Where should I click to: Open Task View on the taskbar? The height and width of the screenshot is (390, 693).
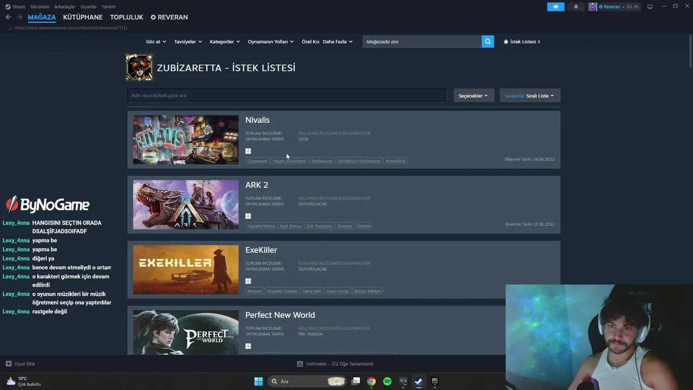356,381
